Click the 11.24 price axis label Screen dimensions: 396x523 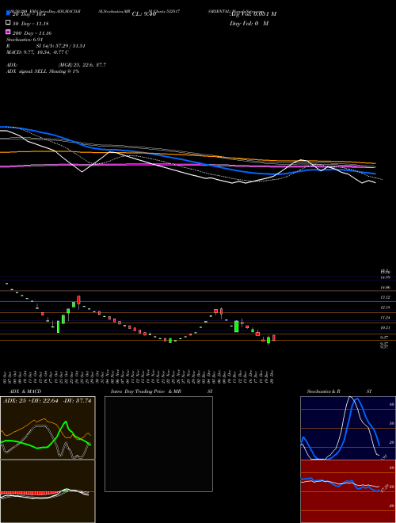pos(385,318)
